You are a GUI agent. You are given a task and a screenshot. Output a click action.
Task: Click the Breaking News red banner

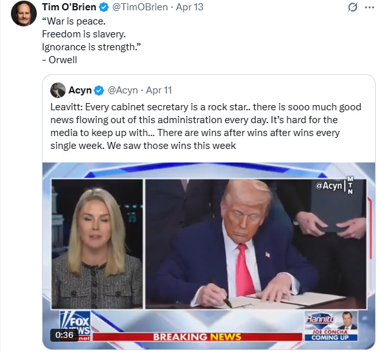(197, 337)
